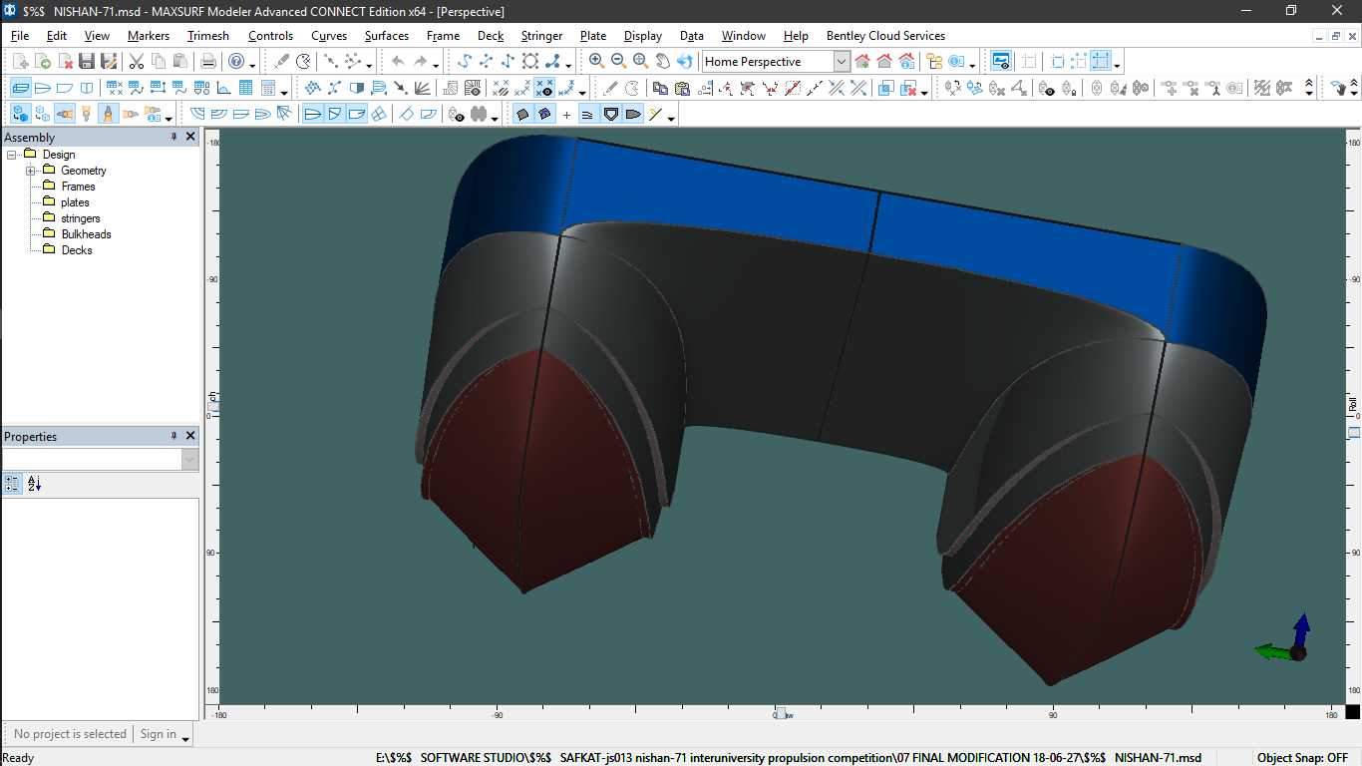Click the New design icon
The width and height of the screenshot is (1362, 766).
coord(21,62)
